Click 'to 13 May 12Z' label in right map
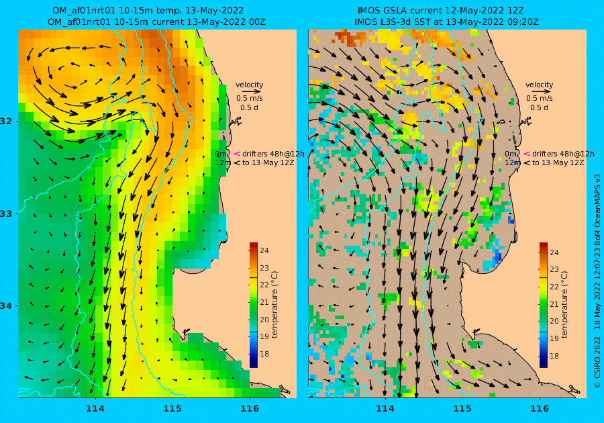The image size is (604, 423). tap(558, 162)
